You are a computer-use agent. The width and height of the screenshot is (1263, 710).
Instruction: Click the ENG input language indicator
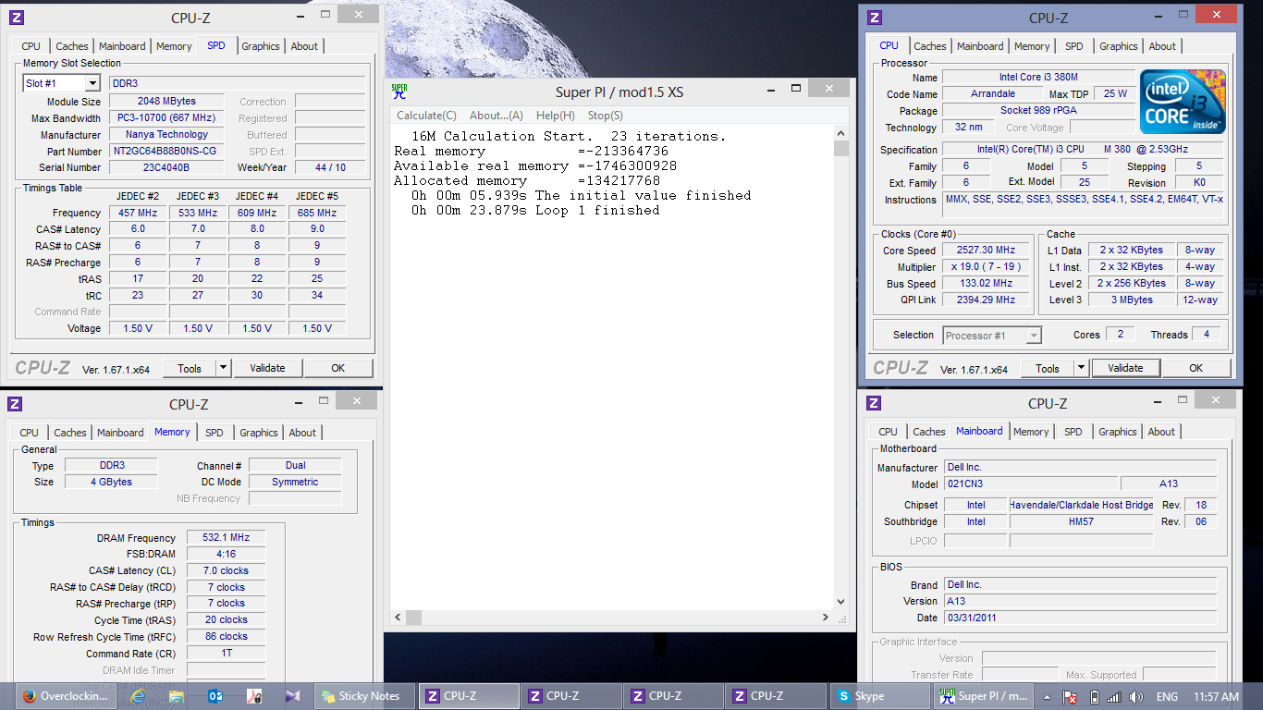(x=1167, y=697)
